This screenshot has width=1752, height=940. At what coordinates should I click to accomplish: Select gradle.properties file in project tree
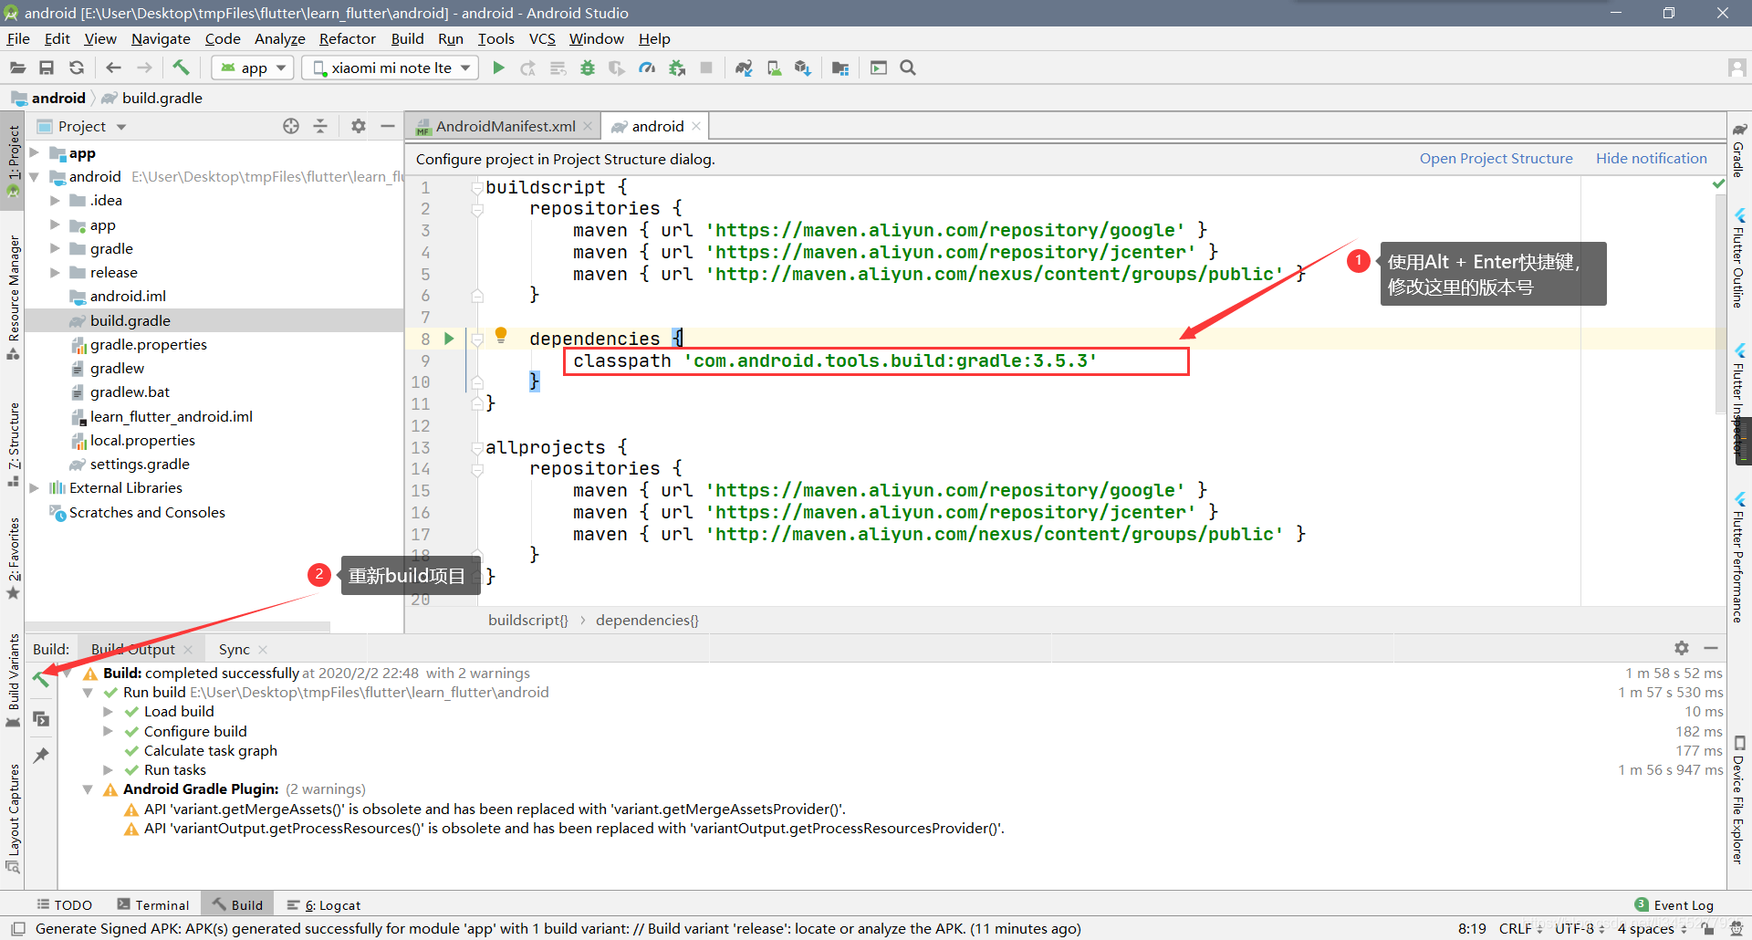pyautogui.click(x=148, y=344)
